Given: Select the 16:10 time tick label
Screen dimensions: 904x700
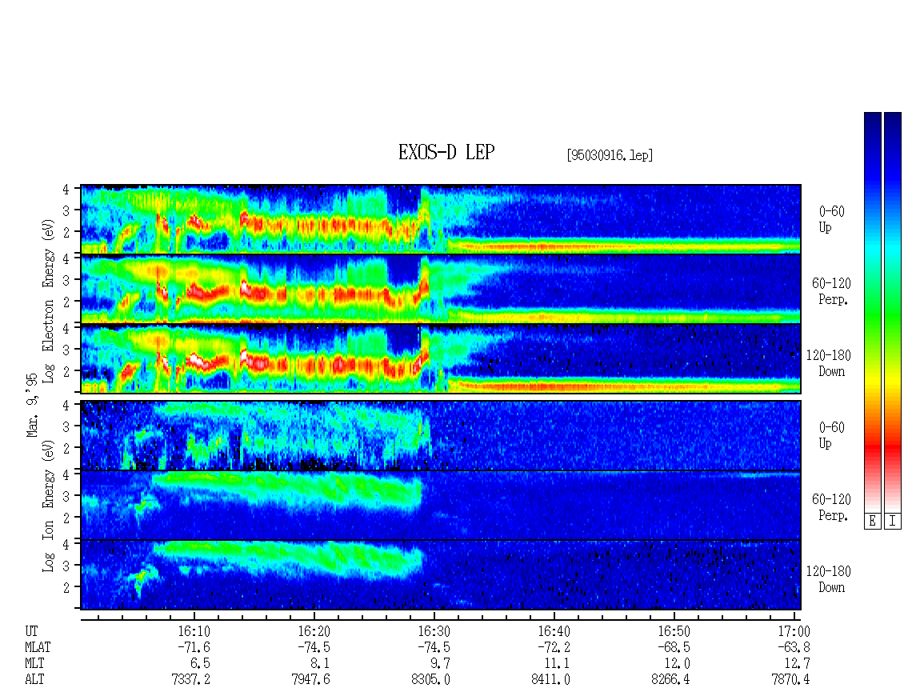Looking at the screenshot, I should coord(194,631).
